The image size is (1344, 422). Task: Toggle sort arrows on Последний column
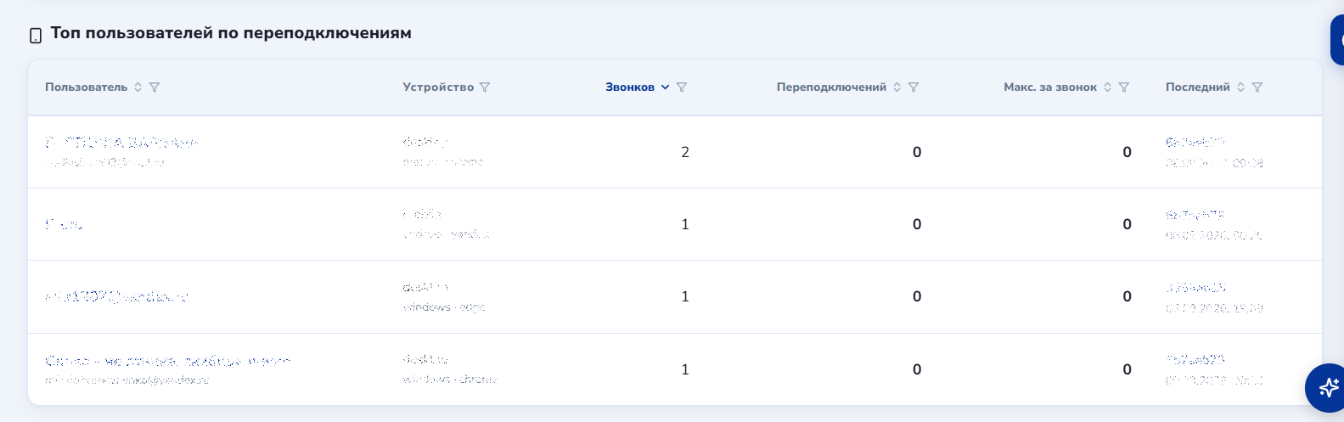point(1240,87)
